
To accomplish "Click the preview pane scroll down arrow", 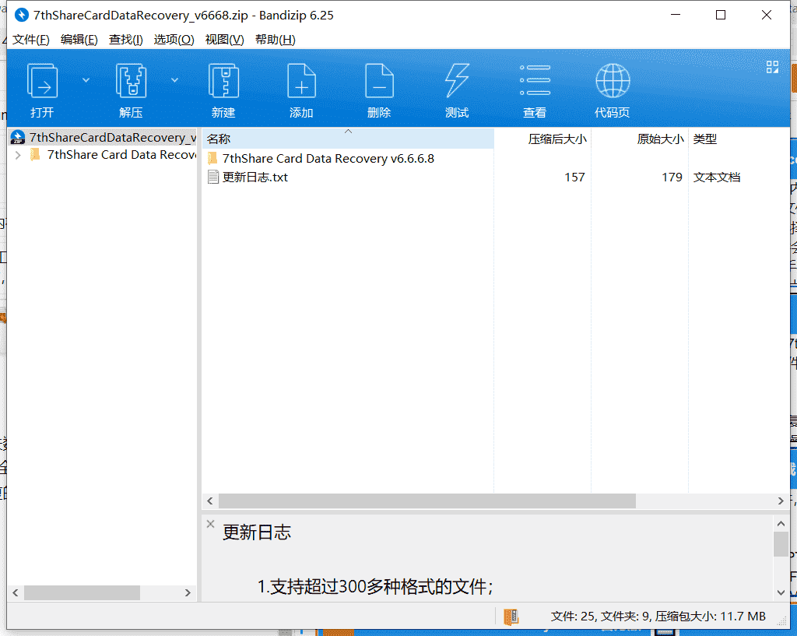I will tap(781, 592).
